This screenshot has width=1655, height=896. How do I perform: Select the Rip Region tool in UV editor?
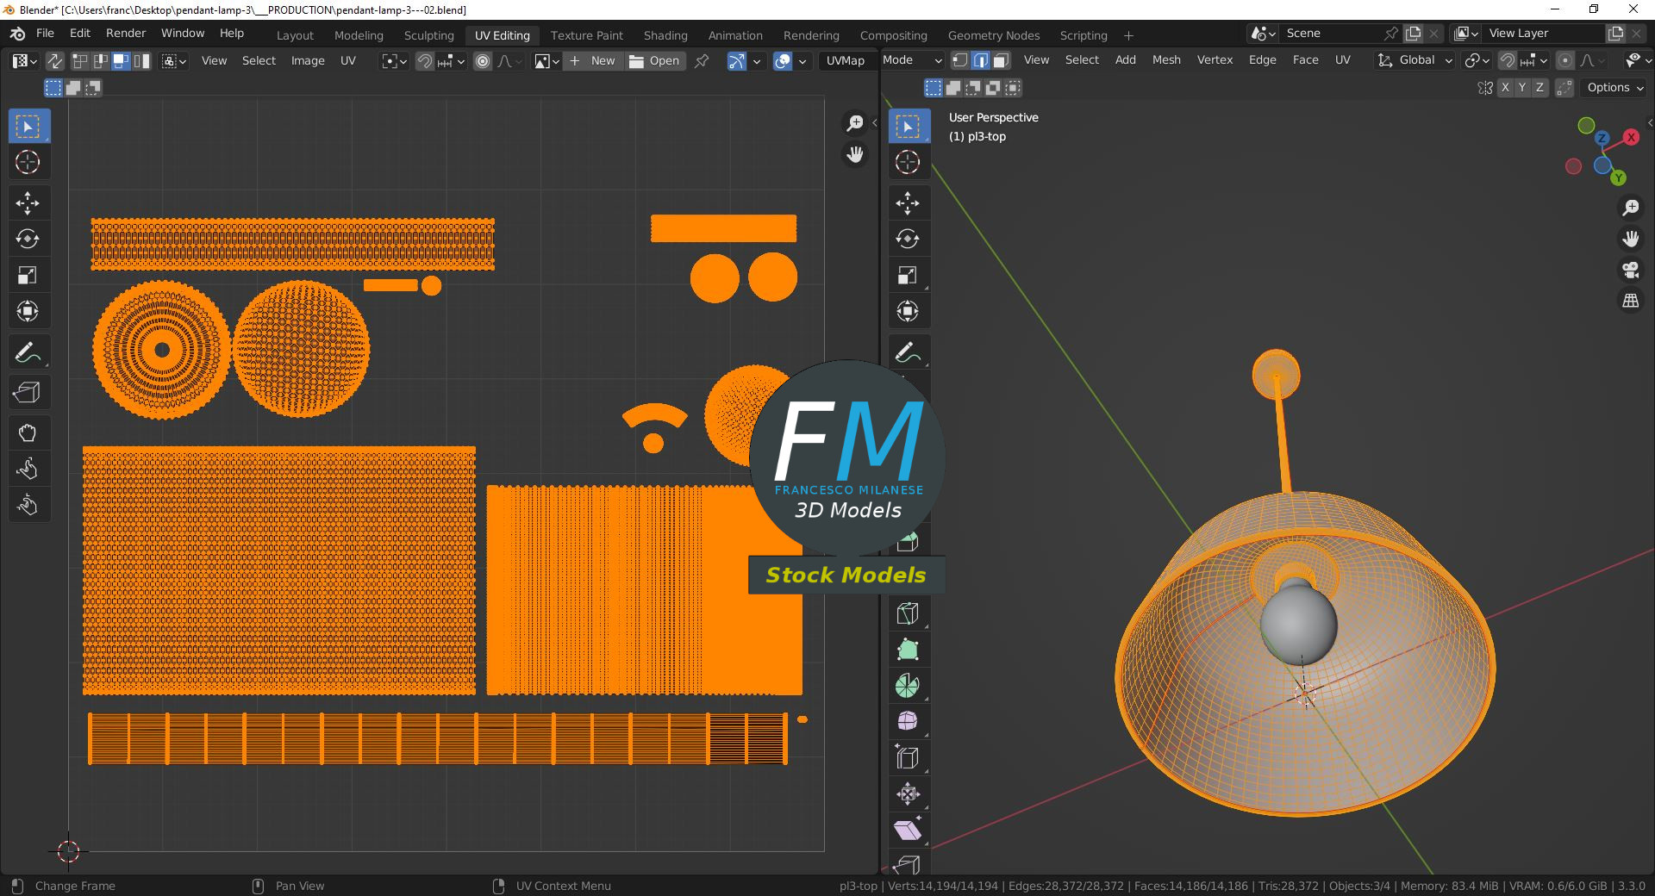(28, 393)
